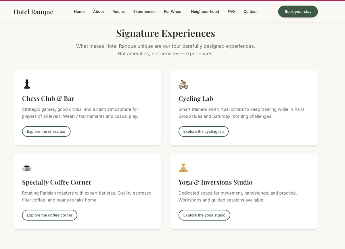Click Explore the chess bar button
Screen dimensions: 345x249
46,131
